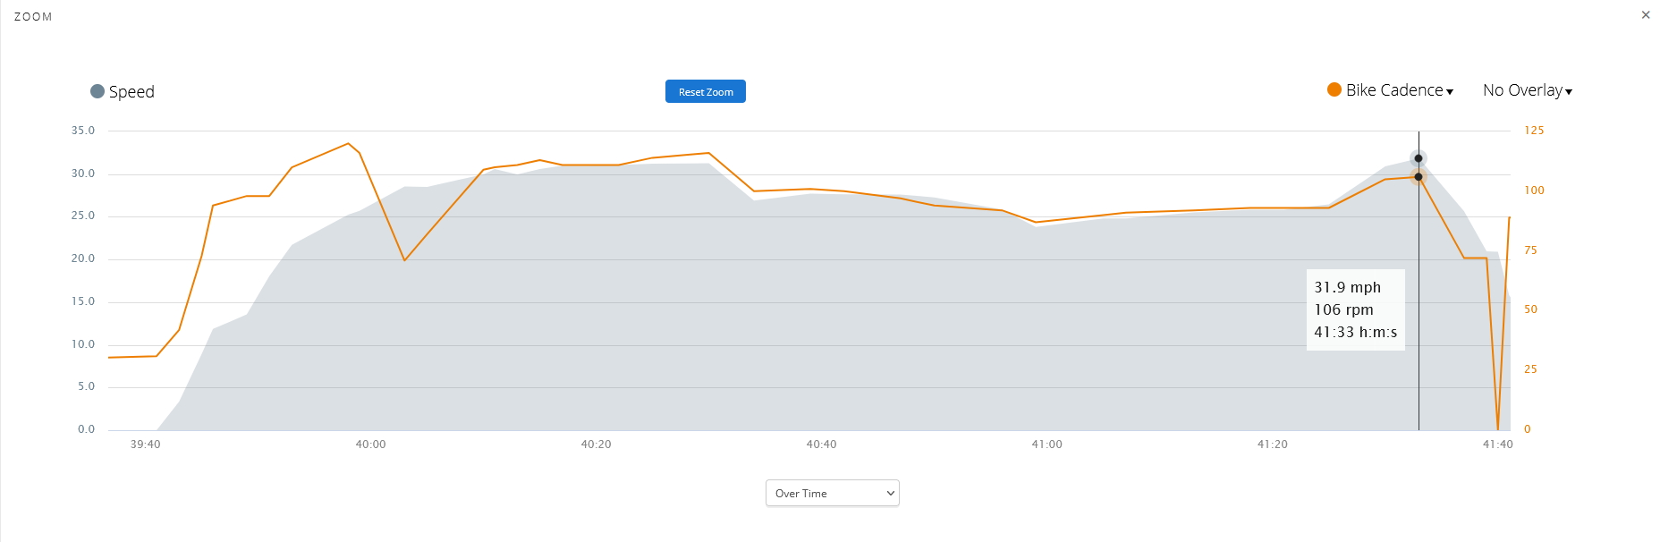Toggle the Speed series label
This screenshot has width=1660, height=542.
(x=131, y=92)
